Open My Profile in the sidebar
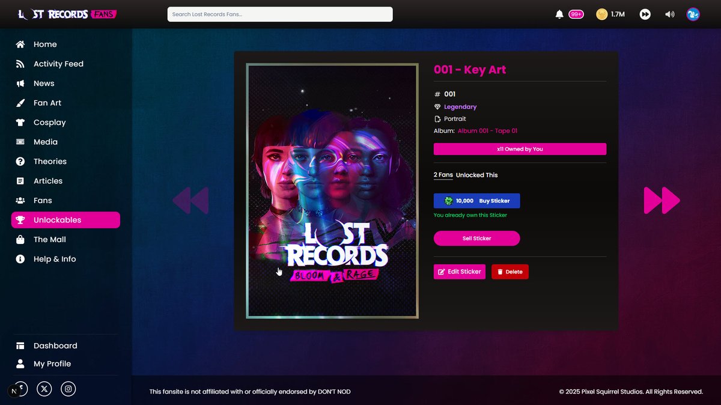 click(65, 364)
